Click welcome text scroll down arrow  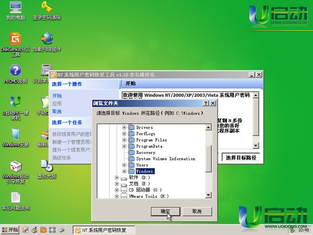pos(256,146)
